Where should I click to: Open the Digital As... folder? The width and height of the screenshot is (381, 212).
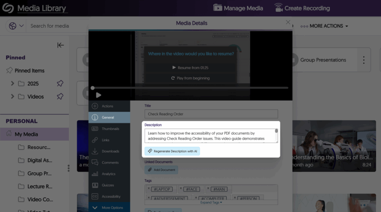coord(36,160)
